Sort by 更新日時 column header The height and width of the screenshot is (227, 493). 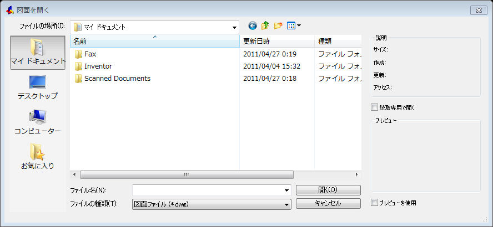277,41
